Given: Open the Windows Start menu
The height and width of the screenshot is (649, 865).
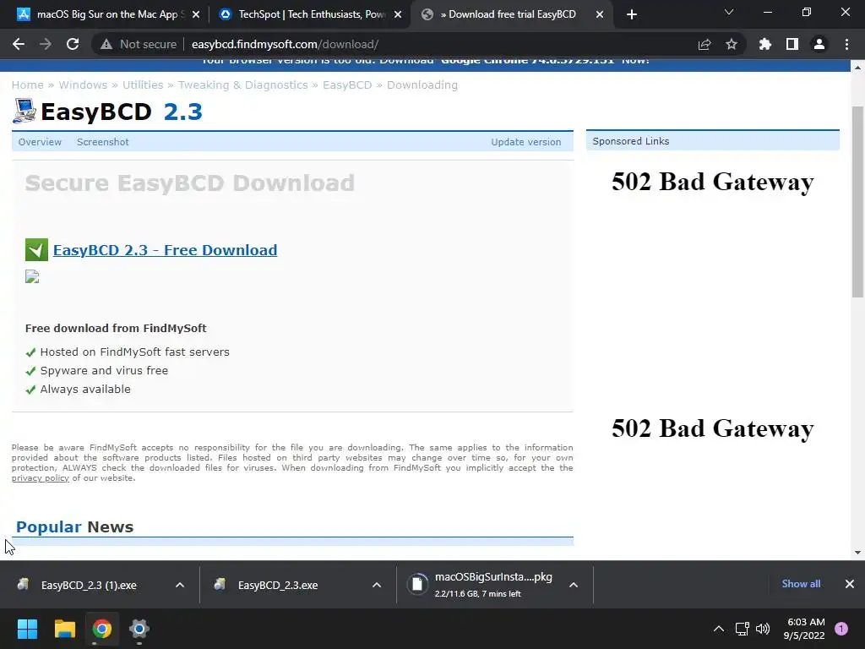Looking at the screenshot, I should (28, 629).
